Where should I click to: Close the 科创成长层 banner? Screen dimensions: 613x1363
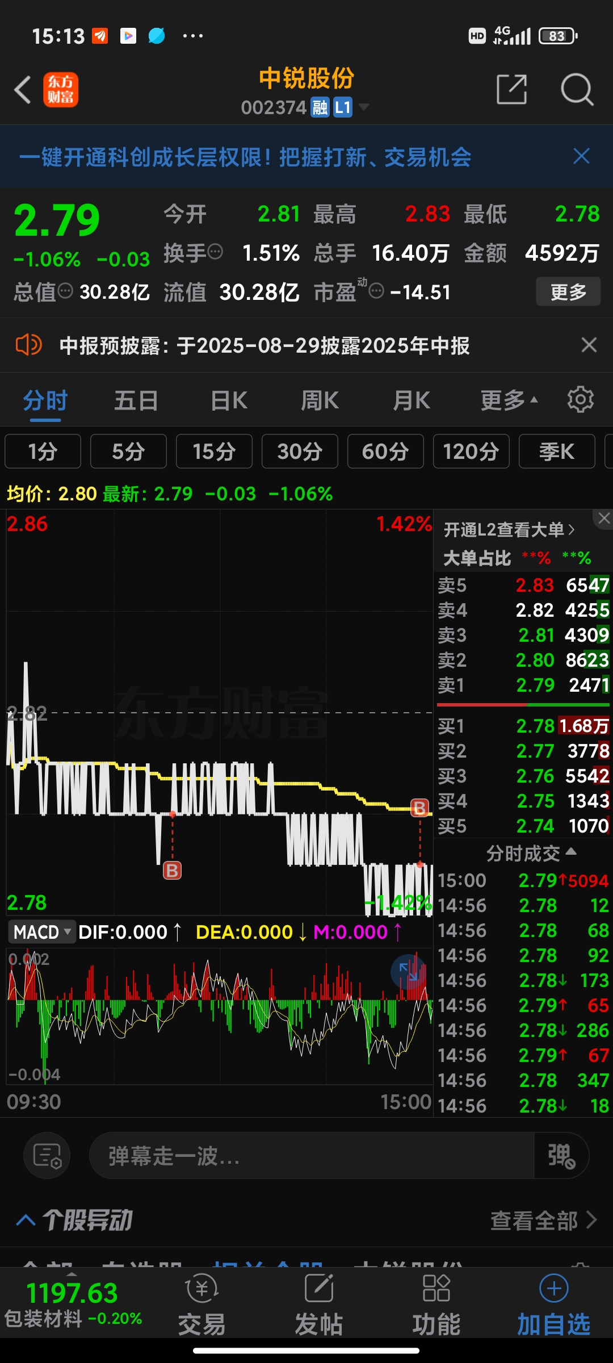tap(582, 156)
